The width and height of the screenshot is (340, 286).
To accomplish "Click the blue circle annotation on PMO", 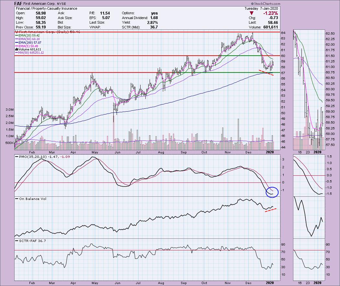I will [272, 192].
